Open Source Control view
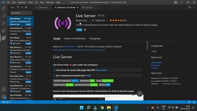Image resolution: width=197 pixels, height=111 pixels. pyautogui.click(x=4, y=23)
